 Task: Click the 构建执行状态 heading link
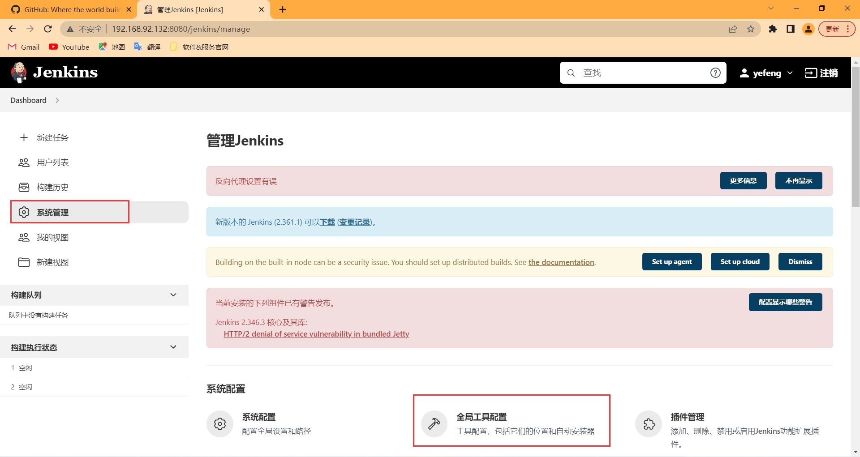click(x=34, y=347)
